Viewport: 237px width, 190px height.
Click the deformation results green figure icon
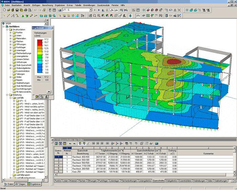pyautogui.click(x=152, y=16)
